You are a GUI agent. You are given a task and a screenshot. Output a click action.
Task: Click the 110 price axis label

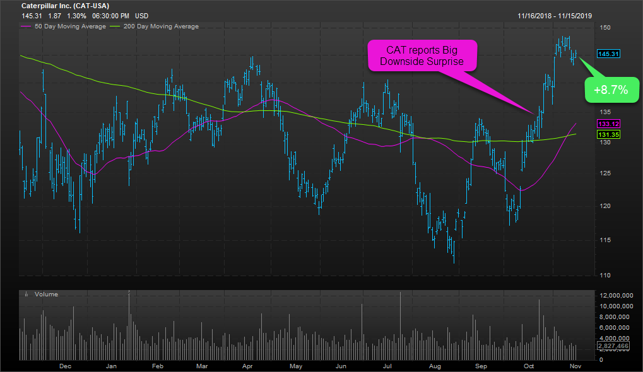point(605,275)
